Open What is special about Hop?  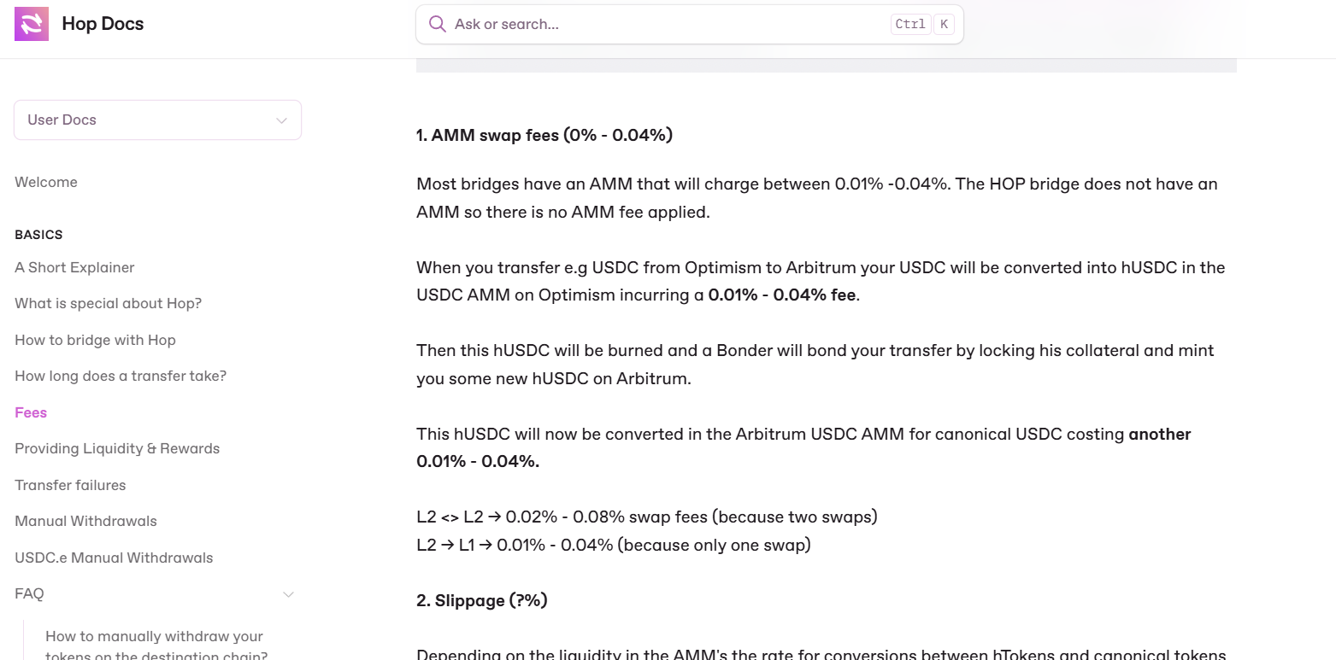[108, 304]
